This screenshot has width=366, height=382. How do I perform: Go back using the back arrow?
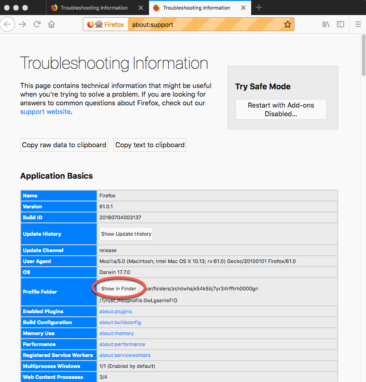7,24
